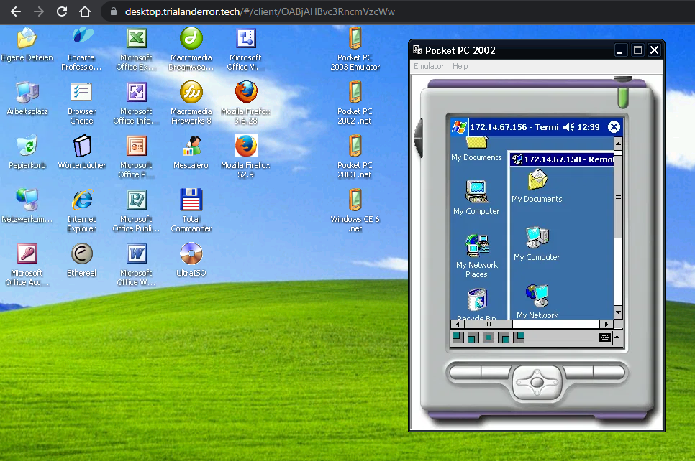Select top-right view position button
695x461 pixels.
[x=519, y=337]
